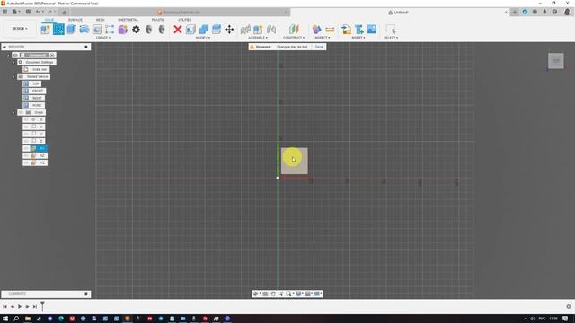Switch to the Mesh ribbon tab

pyautogui.click(x=100, y=20)
